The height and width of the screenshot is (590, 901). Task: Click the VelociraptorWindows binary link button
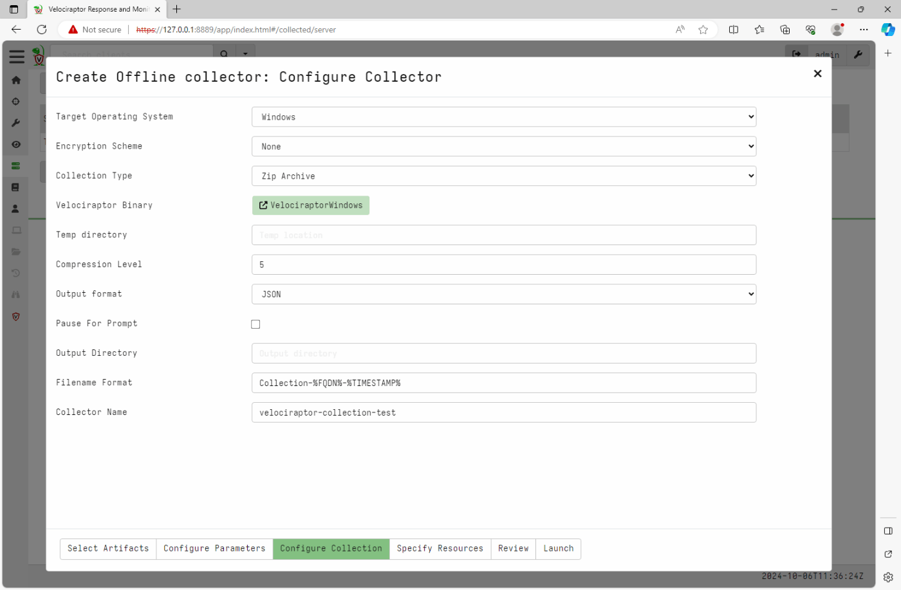pyautogui.click(x=311, y=205)
